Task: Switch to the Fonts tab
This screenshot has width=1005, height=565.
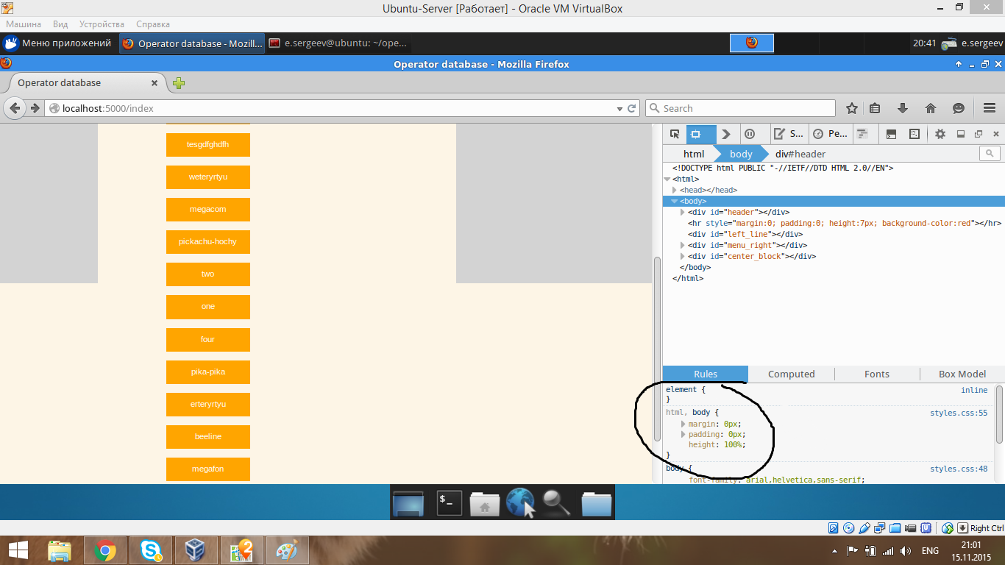Action: click(877, 374)
